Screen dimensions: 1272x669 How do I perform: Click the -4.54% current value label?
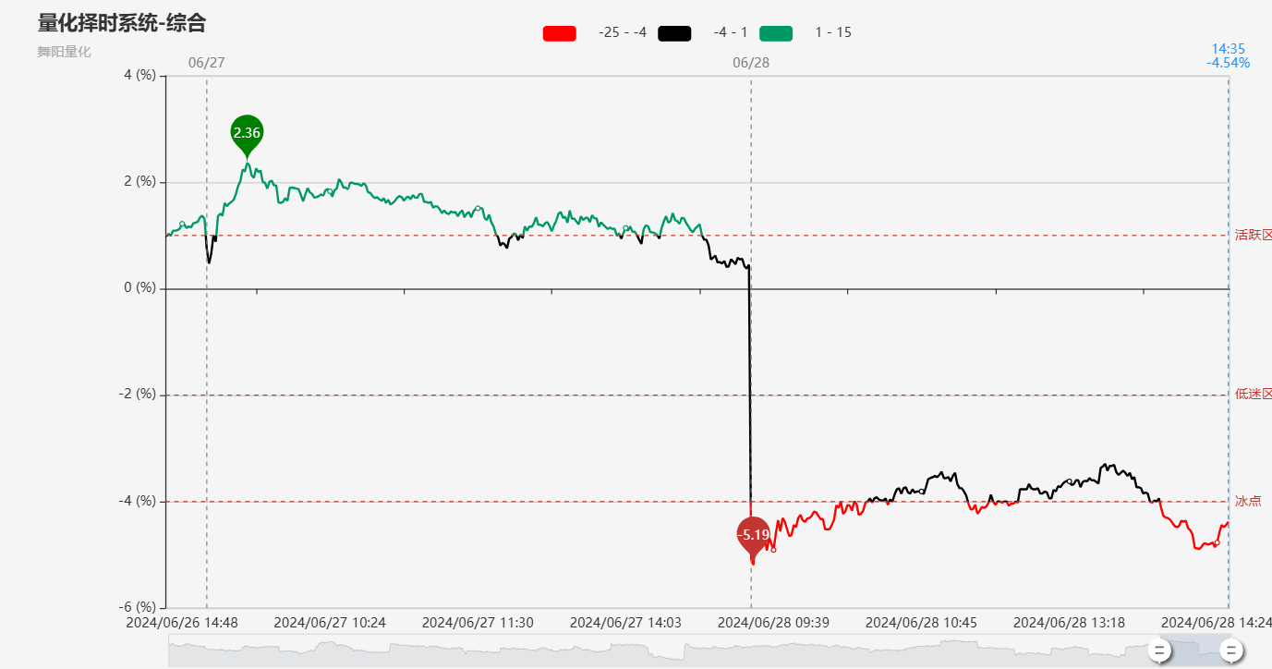[x=1229, y=63]
